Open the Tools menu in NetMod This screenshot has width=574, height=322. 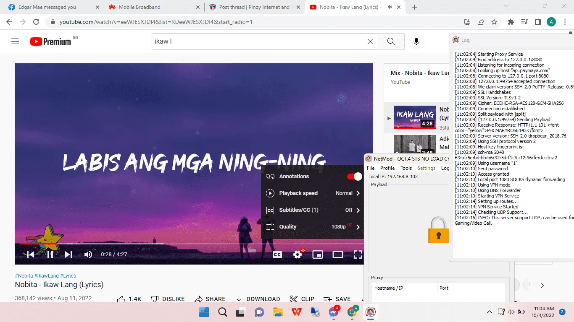tap(406, 168)
